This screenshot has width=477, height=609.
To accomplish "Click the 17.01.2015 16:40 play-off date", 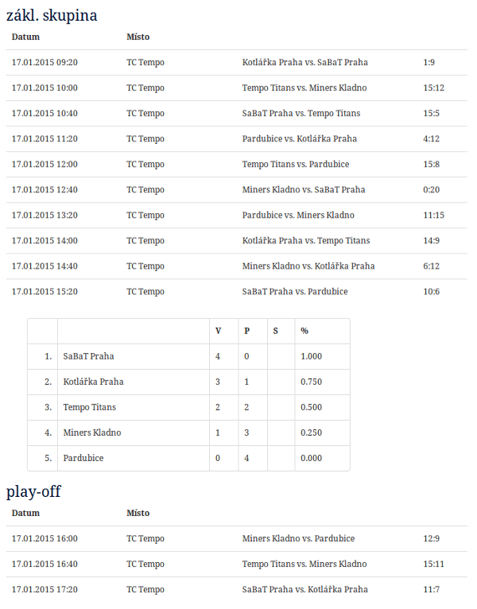I will click(x=45, y=564).
